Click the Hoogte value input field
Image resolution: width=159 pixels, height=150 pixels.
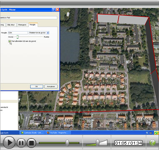[x=18, y=33]
